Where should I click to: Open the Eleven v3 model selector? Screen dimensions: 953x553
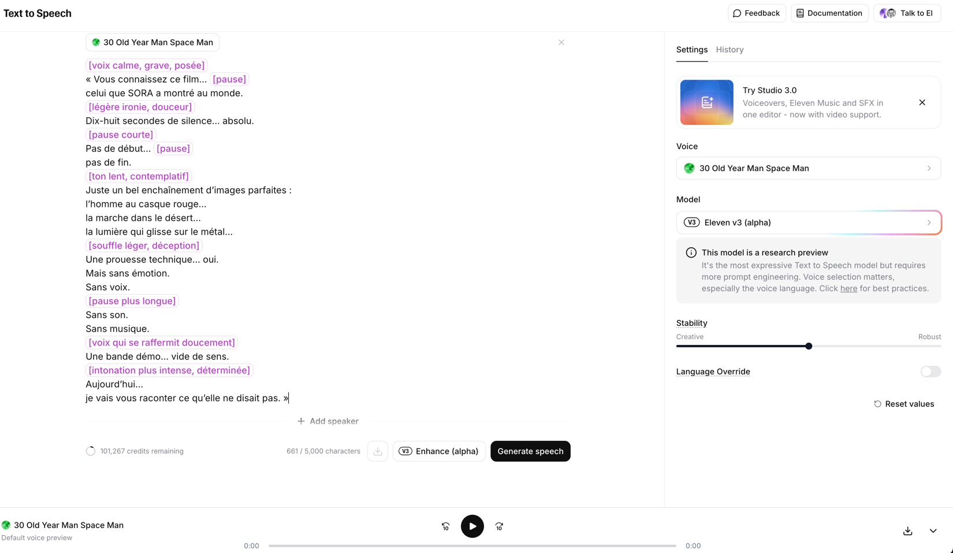pyautogui.click(x=808, y=222)
